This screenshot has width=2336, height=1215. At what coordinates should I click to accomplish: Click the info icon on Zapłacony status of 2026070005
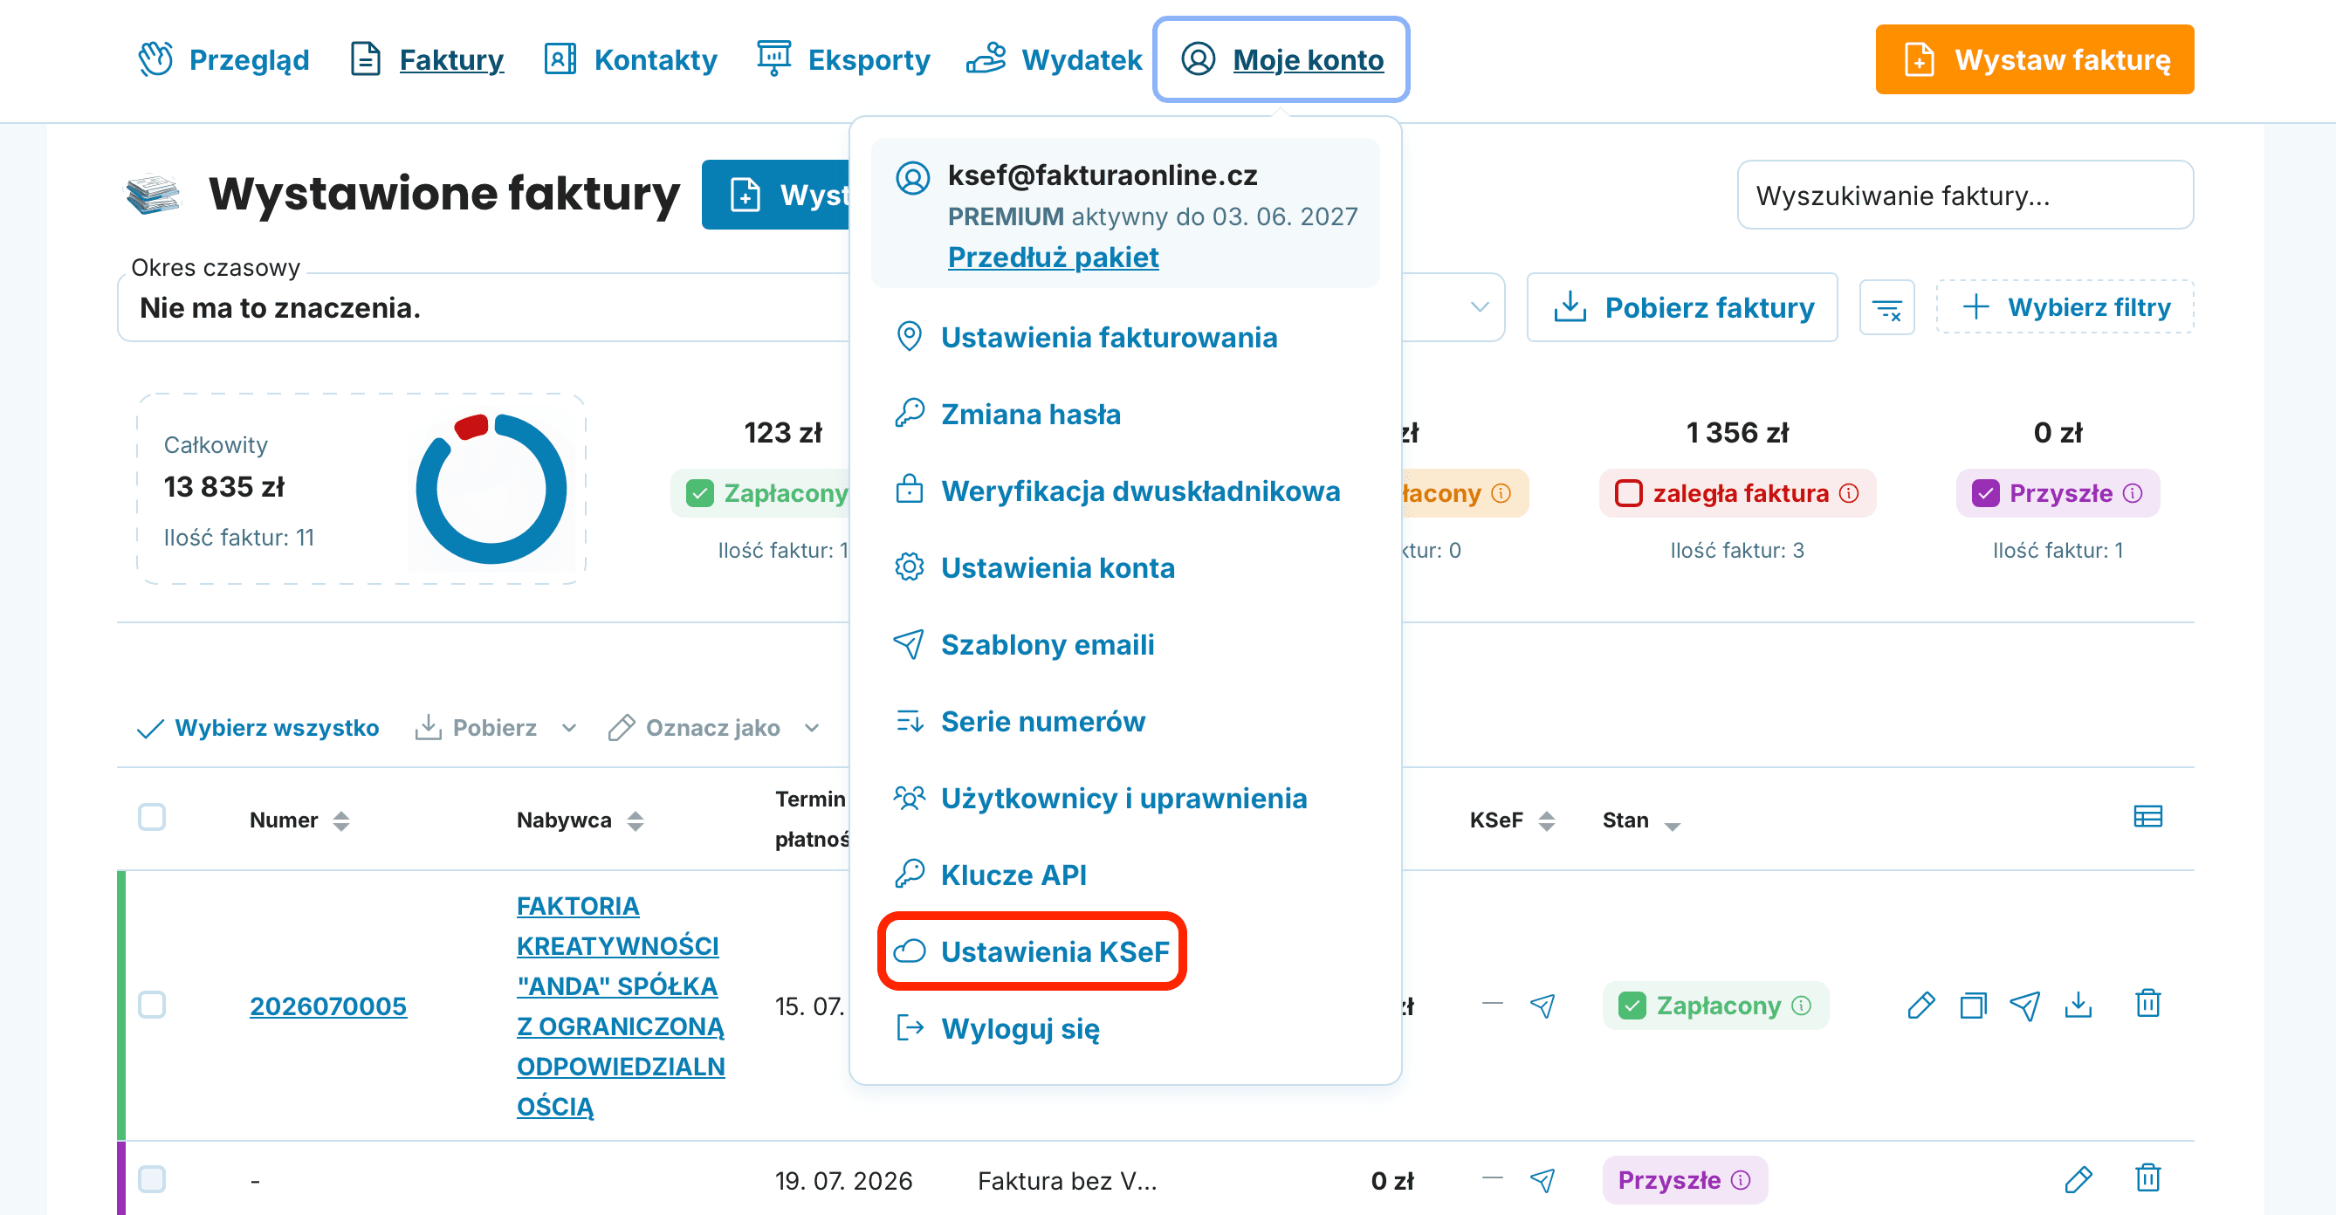(x=1802, y=1005)
